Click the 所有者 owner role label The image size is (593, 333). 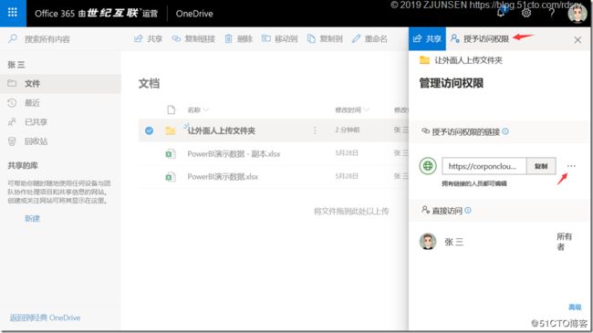pyautogui.click(x=564, y=242)
